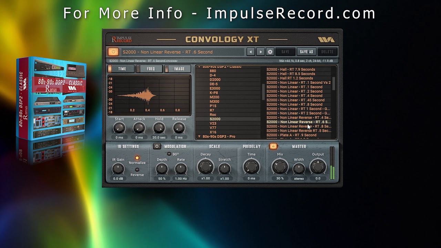Screen dimensions: 441x248
Task: Click the Predelay Time knob
Action: tap(252, 167)
